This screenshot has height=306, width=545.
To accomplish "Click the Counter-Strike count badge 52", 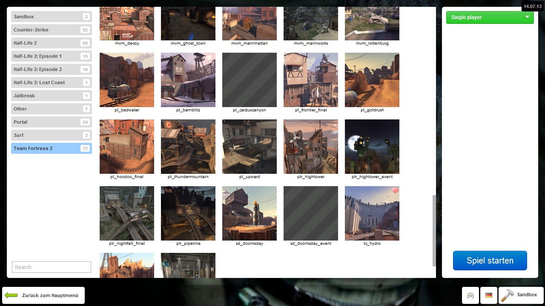I will click(x=85, y=30).
